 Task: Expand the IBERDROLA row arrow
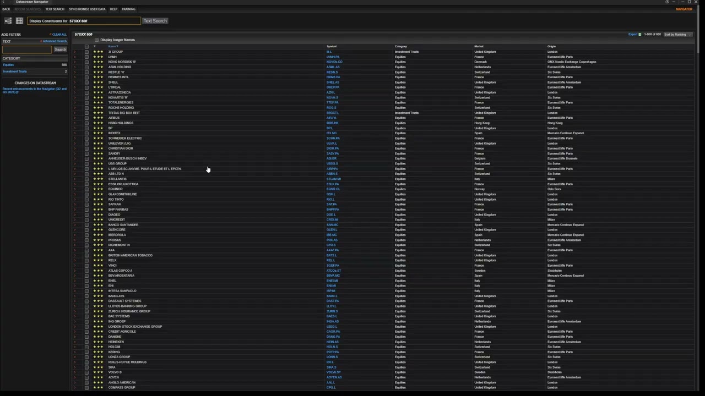75,235
